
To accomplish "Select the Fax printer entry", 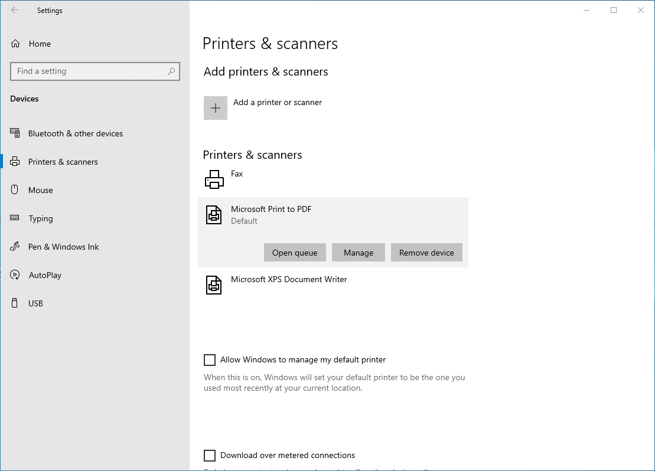I will 333,179.
